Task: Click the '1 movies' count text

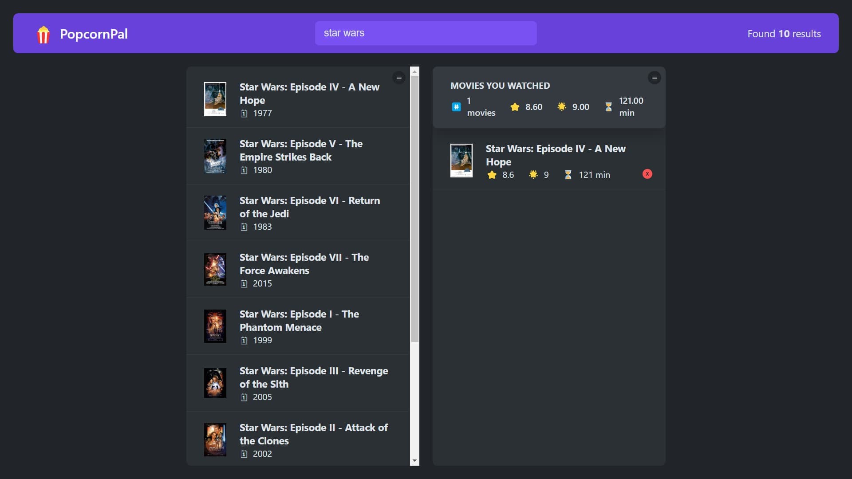Action: [481, 107]
